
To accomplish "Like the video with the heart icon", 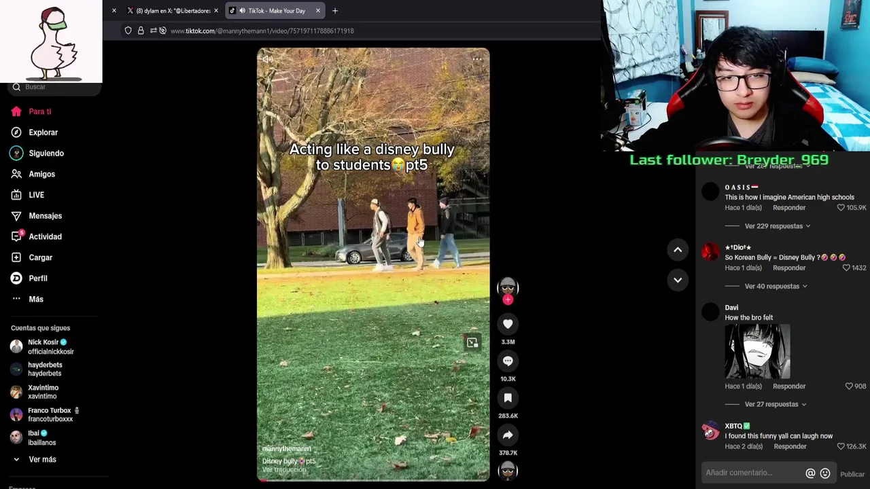I will pyautogui.click(x=508, y=324).
